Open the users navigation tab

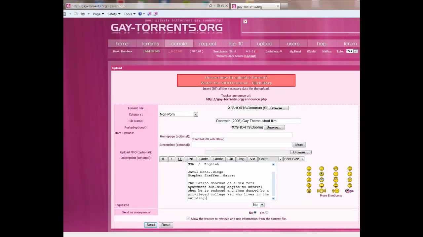click(x=293, y=44)
